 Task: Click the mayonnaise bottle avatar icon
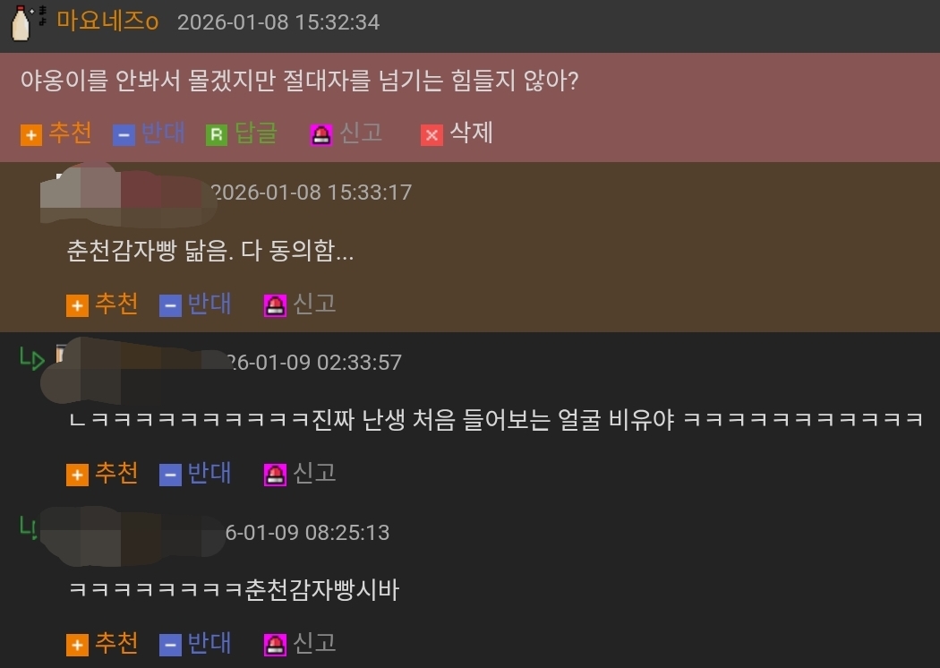21,22
